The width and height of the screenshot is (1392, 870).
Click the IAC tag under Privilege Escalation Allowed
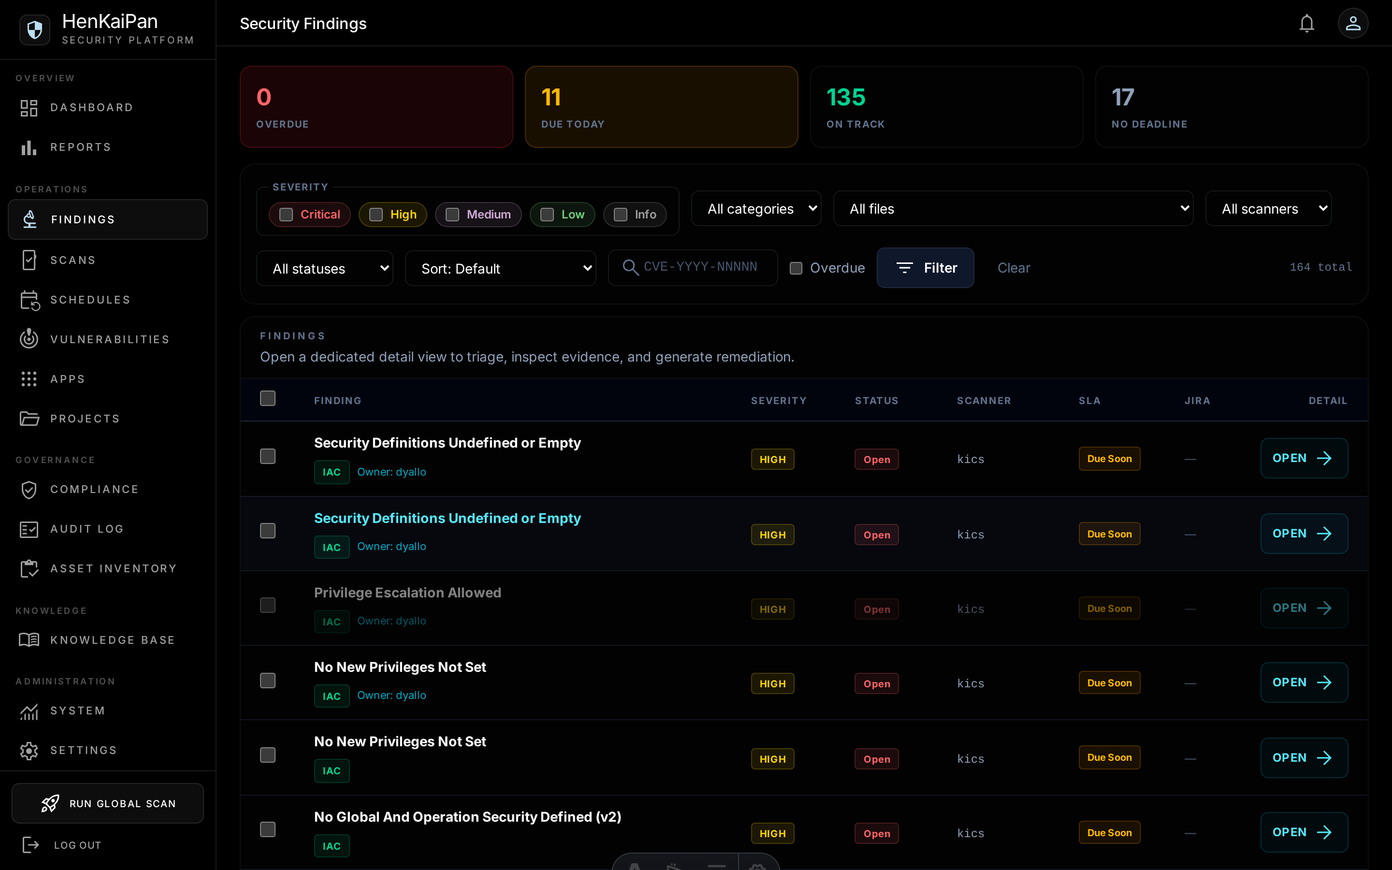331,622
